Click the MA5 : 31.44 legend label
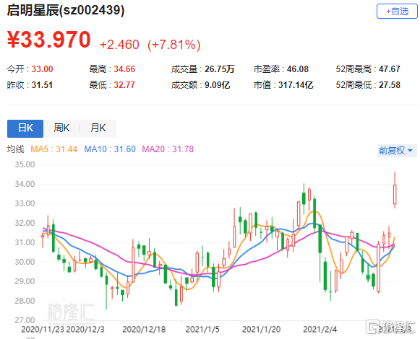Viewport: 420px width, 339px height. coord(53,149)
